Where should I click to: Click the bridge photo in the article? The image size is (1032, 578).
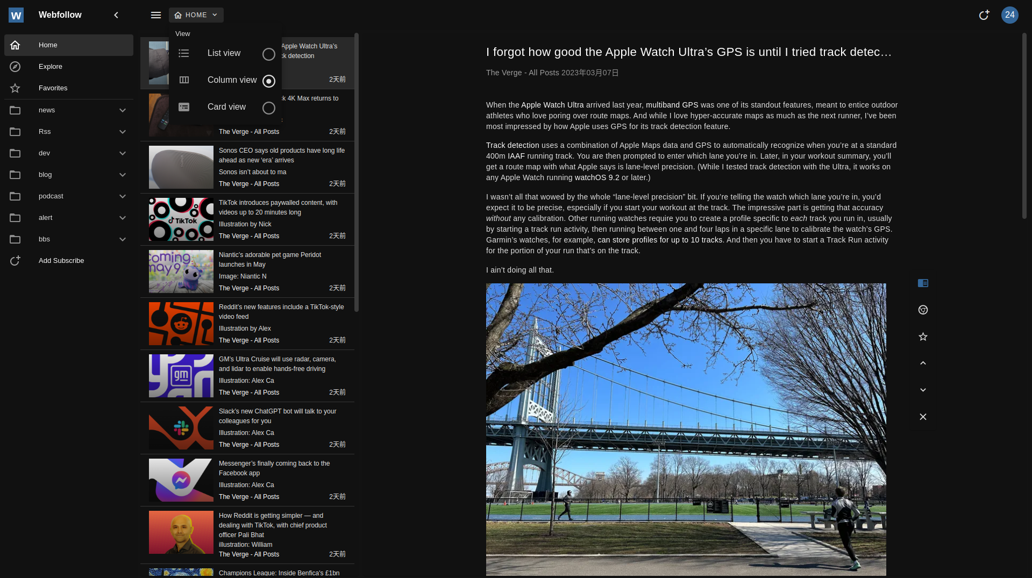click(x=686, y=430)
